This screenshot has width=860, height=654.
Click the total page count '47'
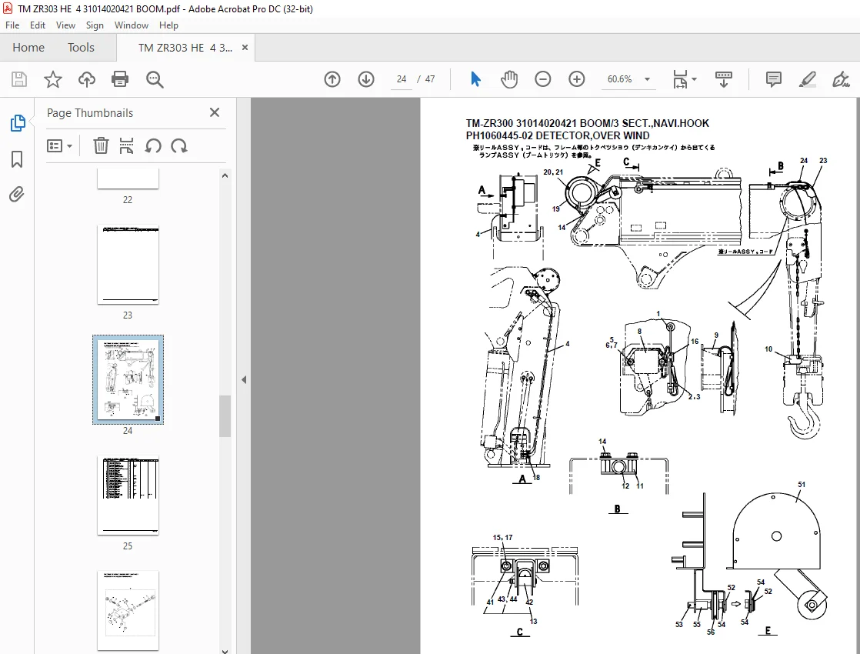click(430, 79)
